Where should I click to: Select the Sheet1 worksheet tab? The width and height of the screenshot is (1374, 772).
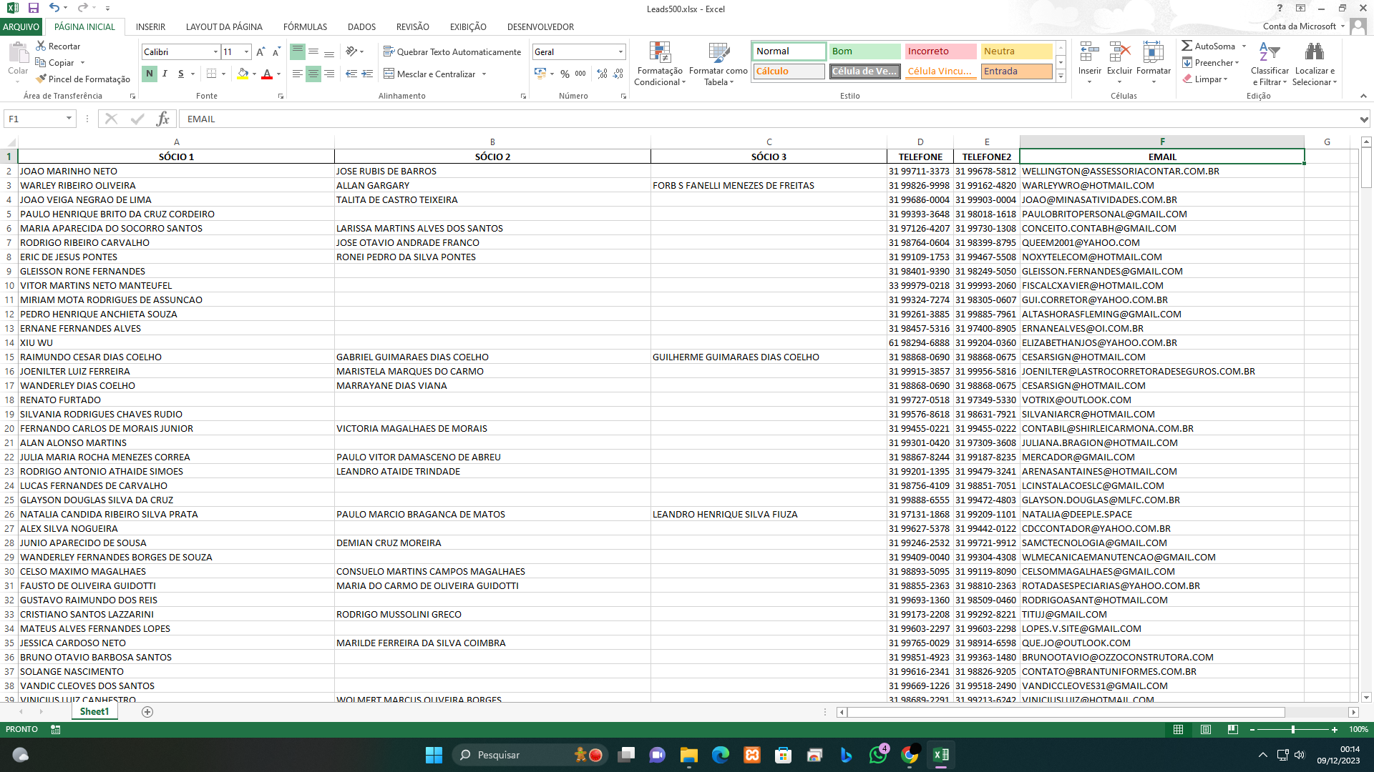click(94, 711)
